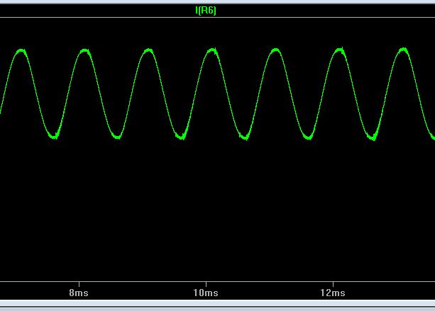Click the 12ms time axis label
Image resolution: width=435 pixels, height=311 pixels.
(x=333, y=293)
